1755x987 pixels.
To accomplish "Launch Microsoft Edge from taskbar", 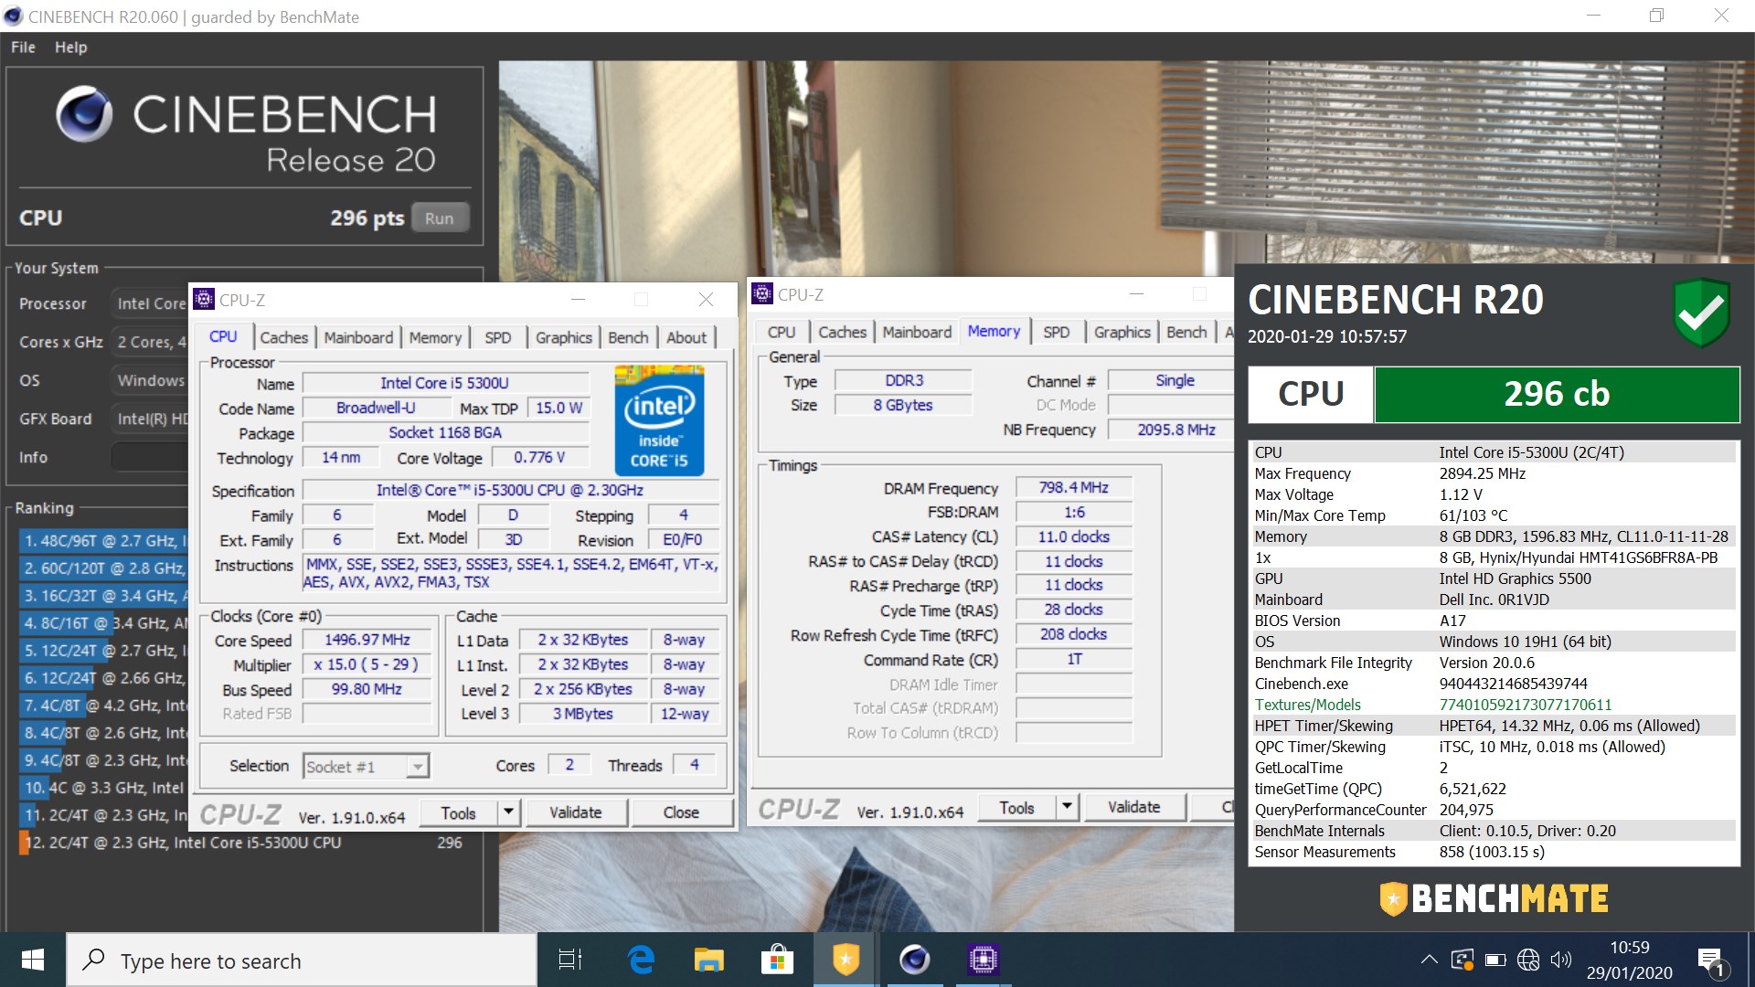I will [x=642, y=960].
